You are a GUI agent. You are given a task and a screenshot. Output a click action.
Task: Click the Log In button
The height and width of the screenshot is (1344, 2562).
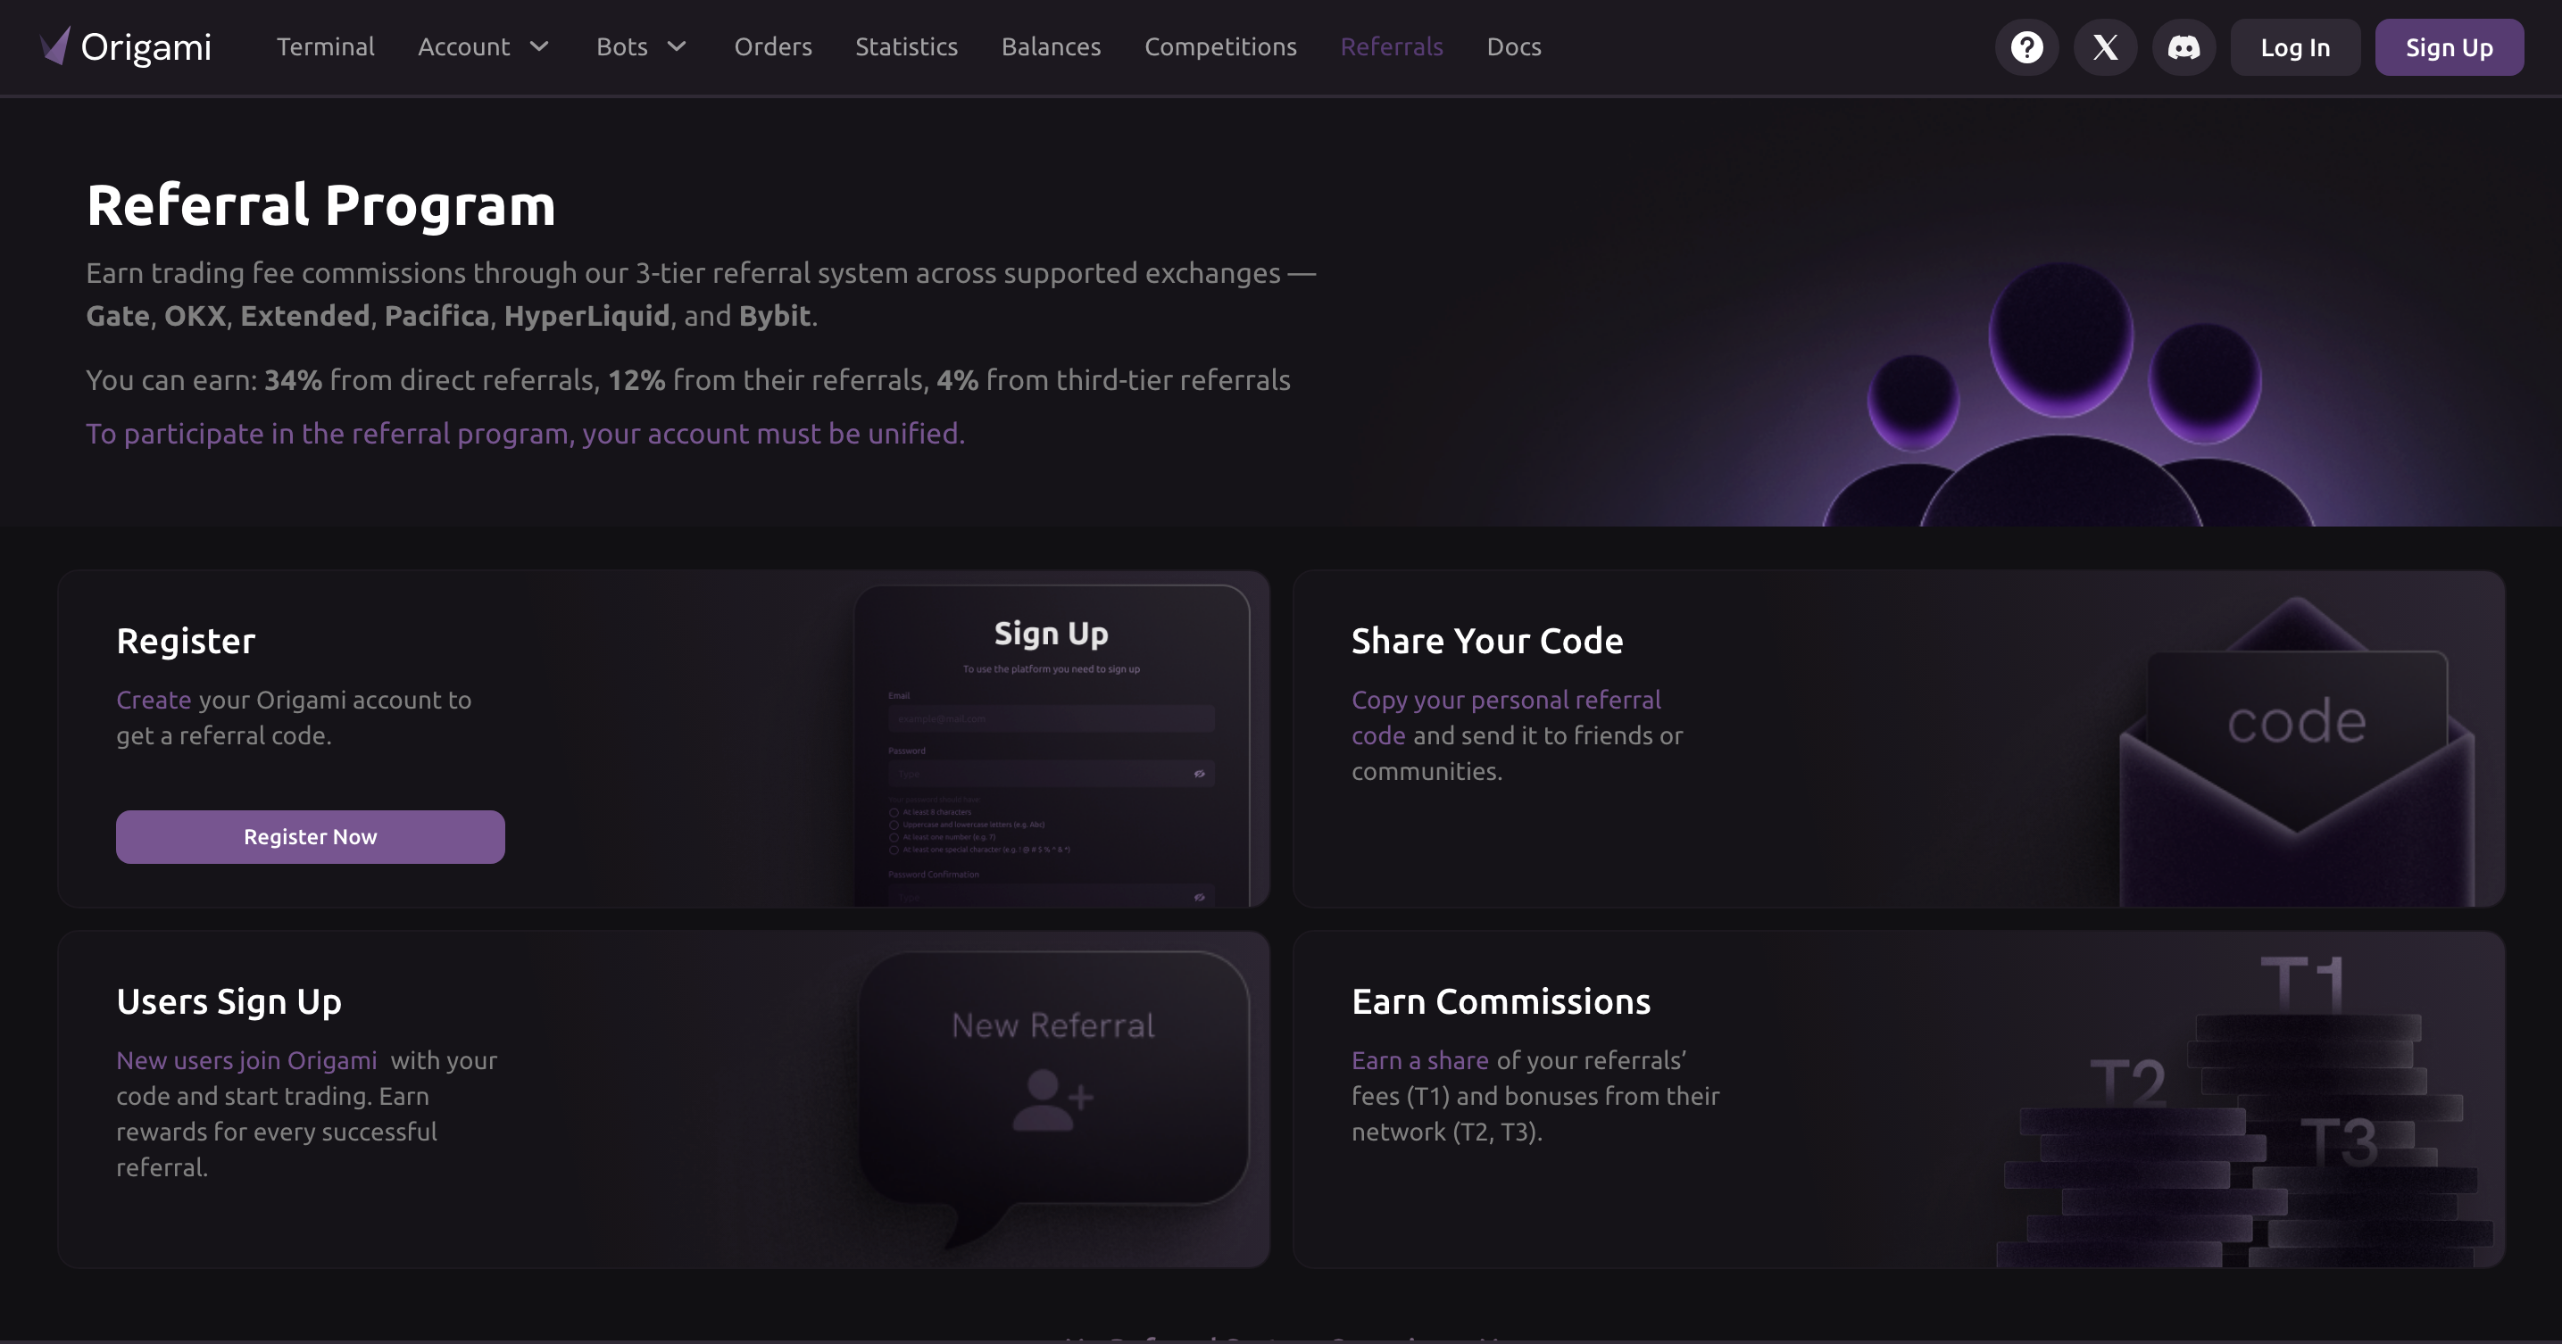(2293, 46)
